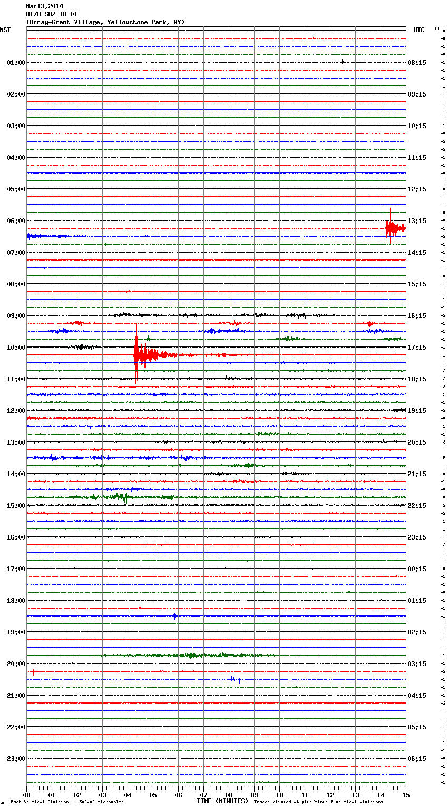The height and width of the screenshot is (809, 448).
Task: Click the minute axis label 05
Action: [x=153, y=795]
